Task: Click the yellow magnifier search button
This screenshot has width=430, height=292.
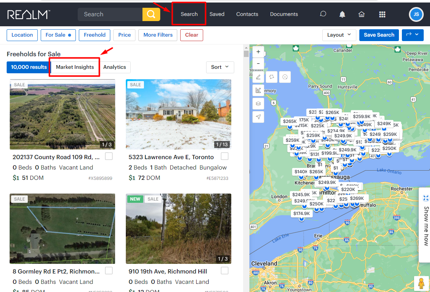Action: pyautogui.click(x=151, y=14)
